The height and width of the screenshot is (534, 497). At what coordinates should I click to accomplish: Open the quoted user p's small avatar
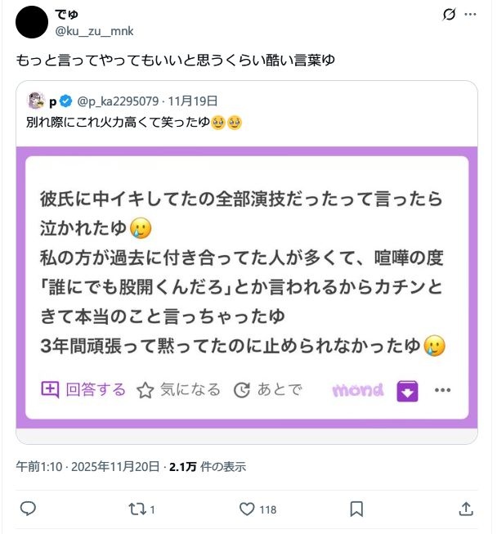coord(36,101)
